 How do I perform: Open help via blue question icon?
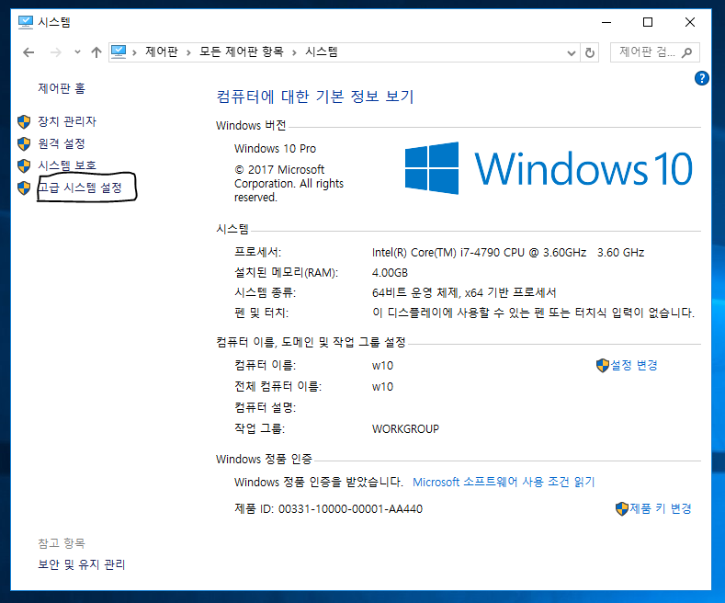pyautogui.click(x=701, y=79)
